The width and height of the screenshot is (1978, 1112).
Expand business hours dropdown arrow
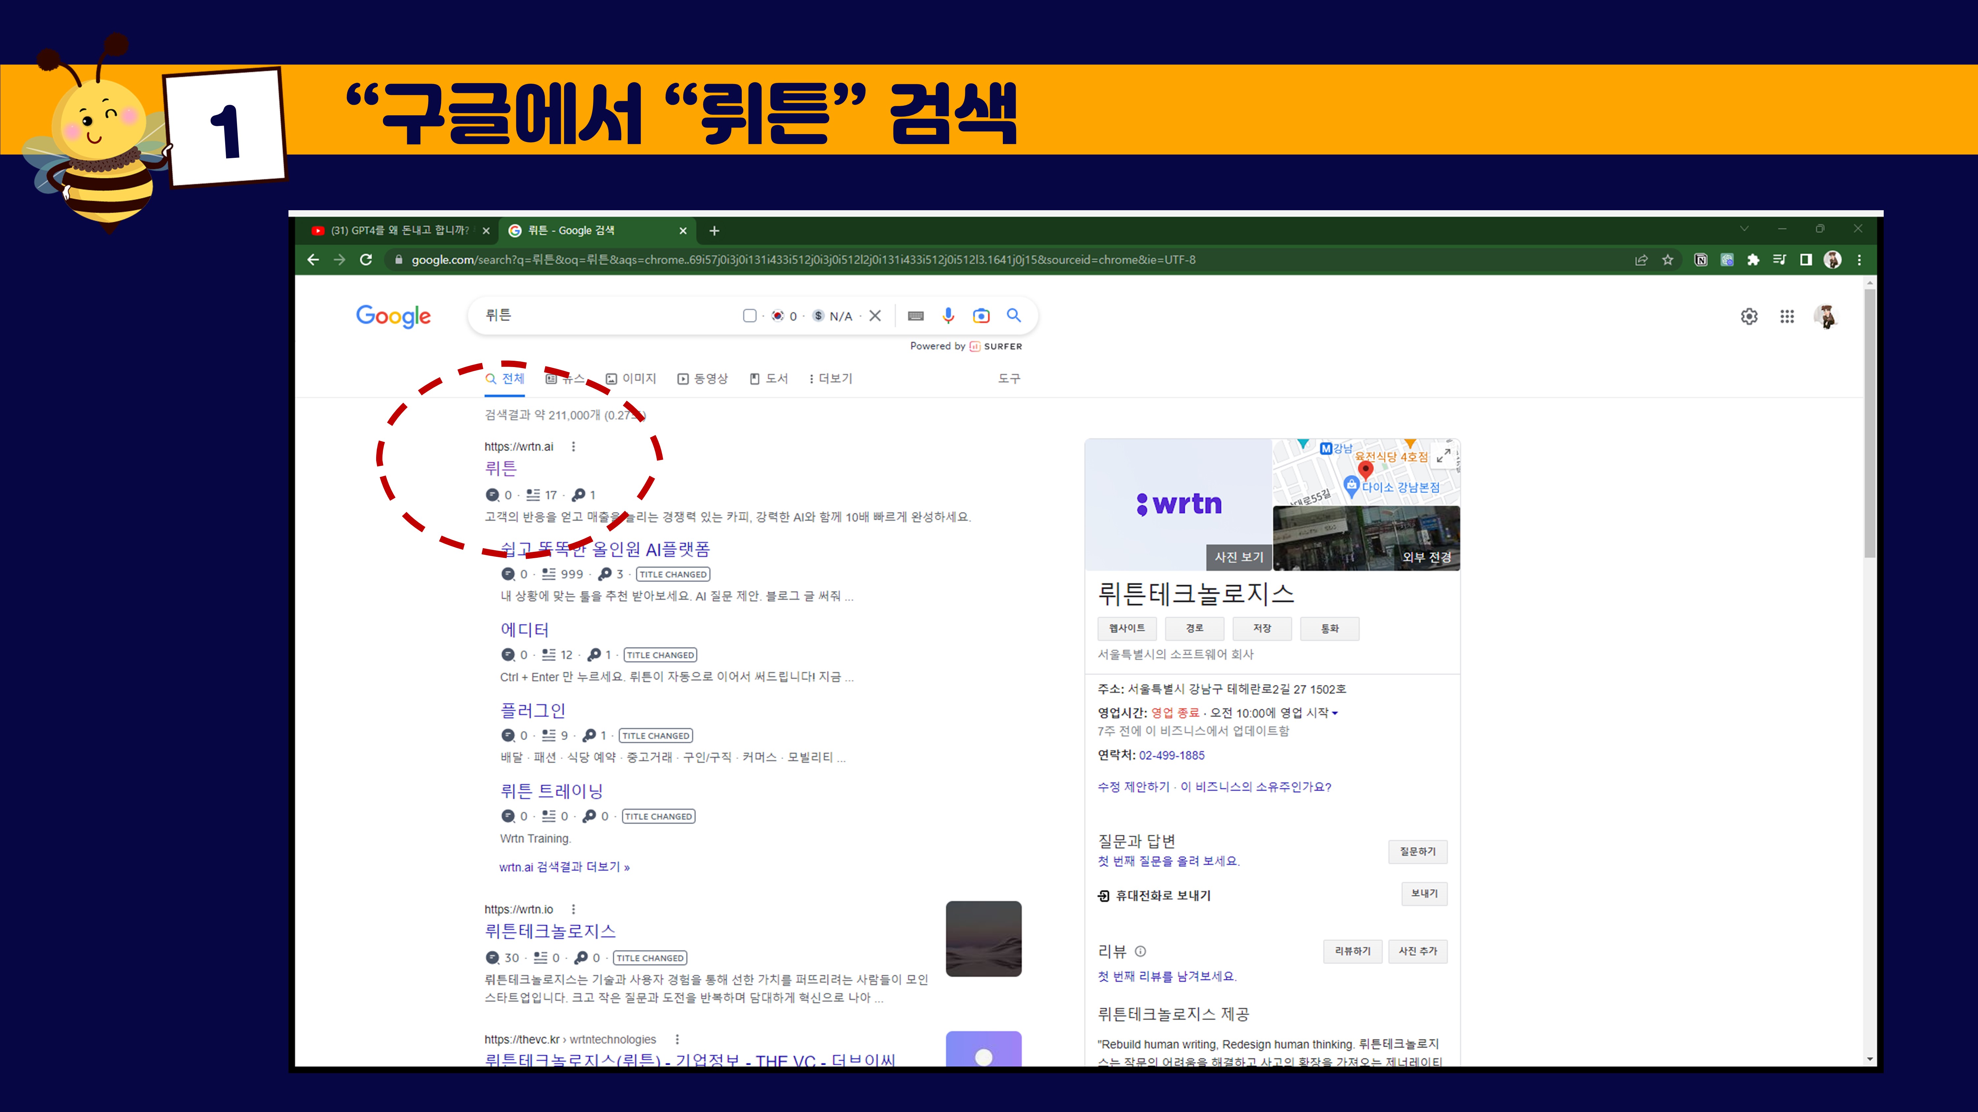[1334, 713]
